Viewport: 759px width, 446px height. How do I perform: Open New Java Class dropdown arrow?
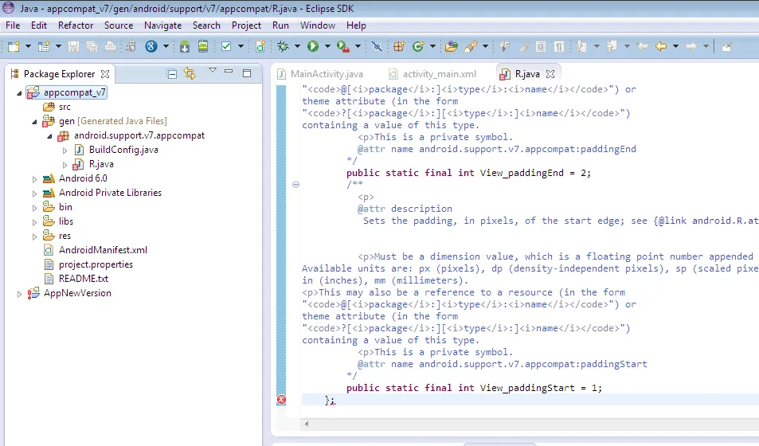(432, 46)
